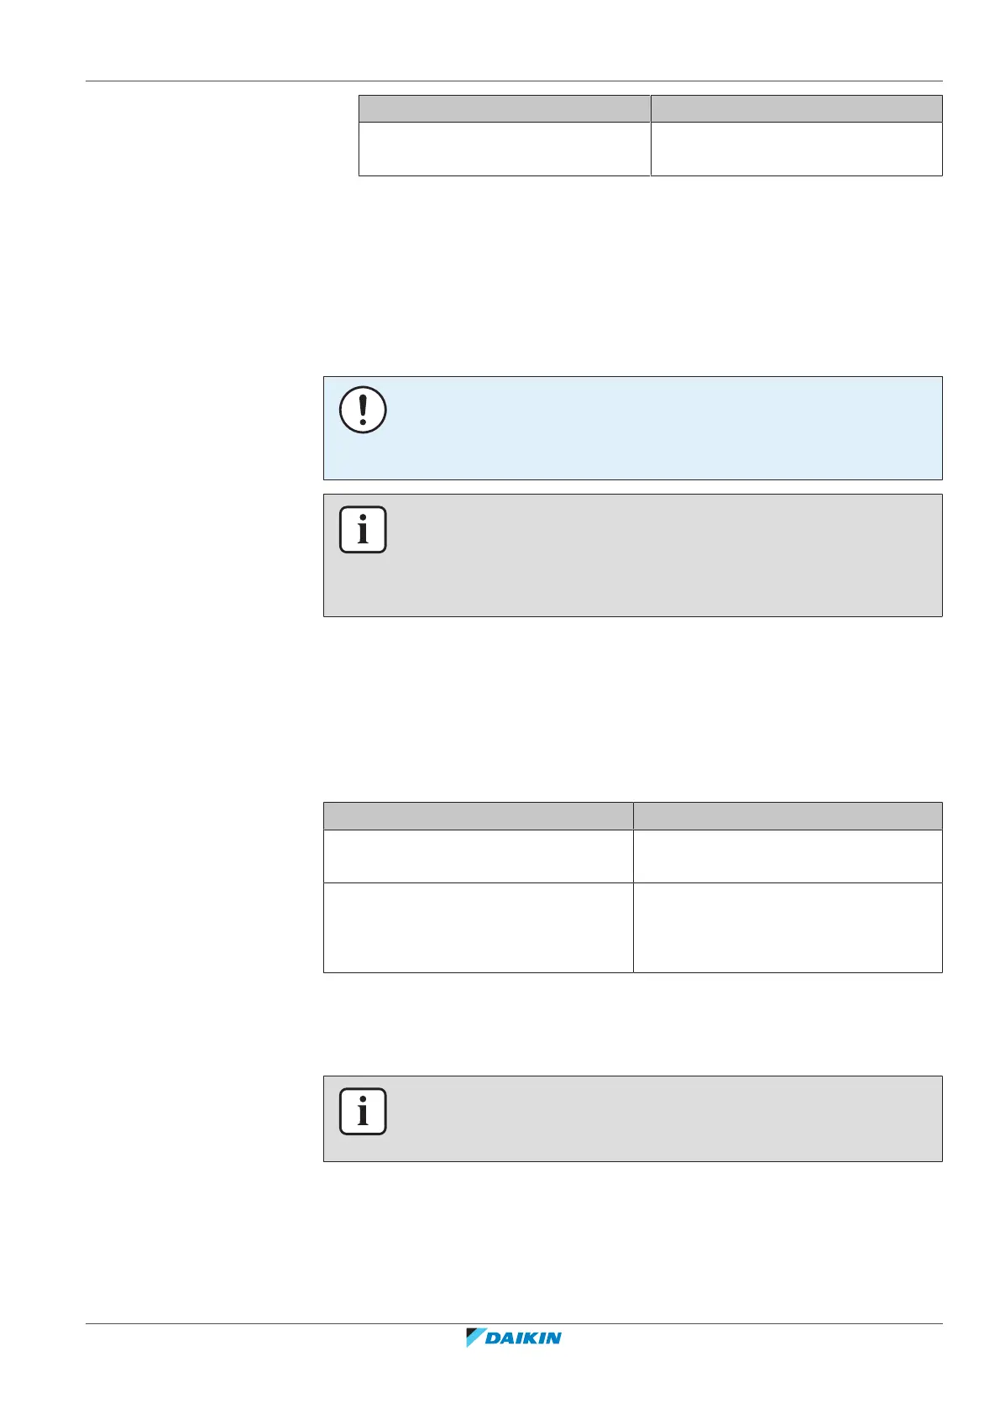
Task: Click the Daikin triangle emblem in the footer
Action: (475, 1338)
